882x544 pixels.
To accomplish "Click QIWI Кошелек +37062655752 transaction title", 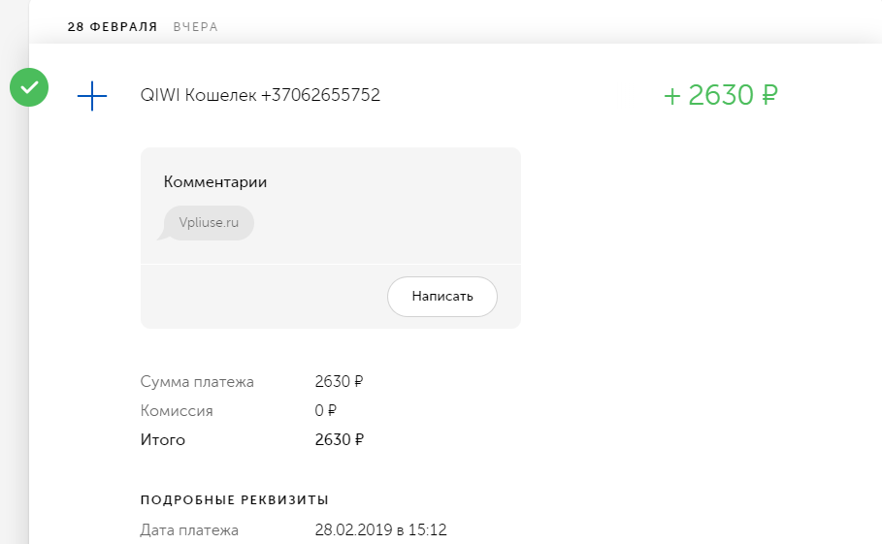I will coord(260,95).
